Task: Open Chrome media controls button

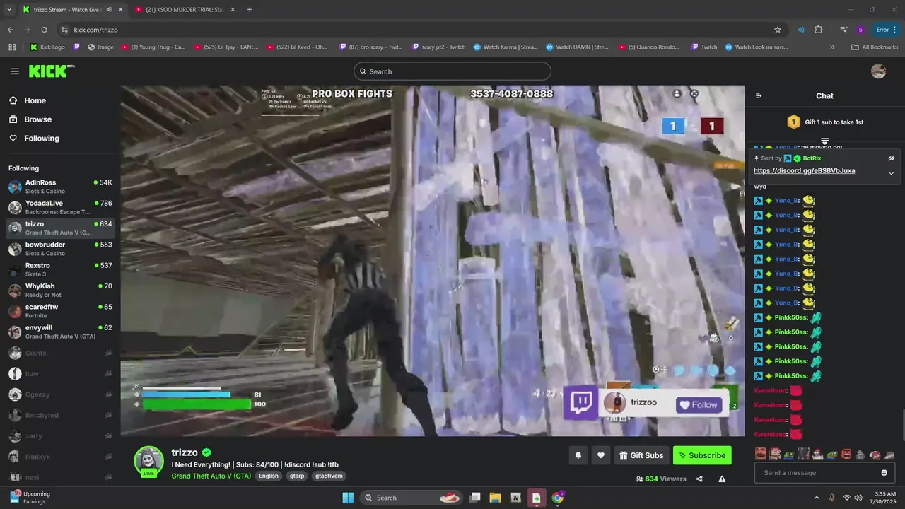Action: coord(844,30)
